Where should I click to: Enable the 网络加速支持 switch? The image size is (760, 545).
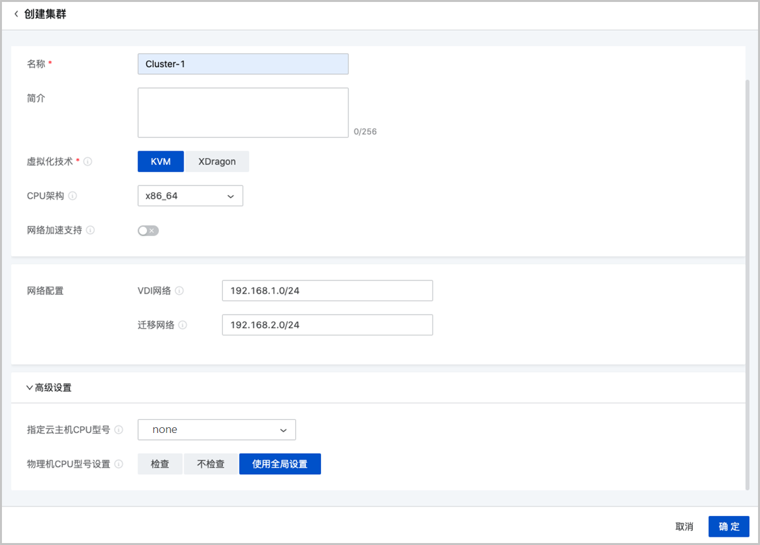148,230
